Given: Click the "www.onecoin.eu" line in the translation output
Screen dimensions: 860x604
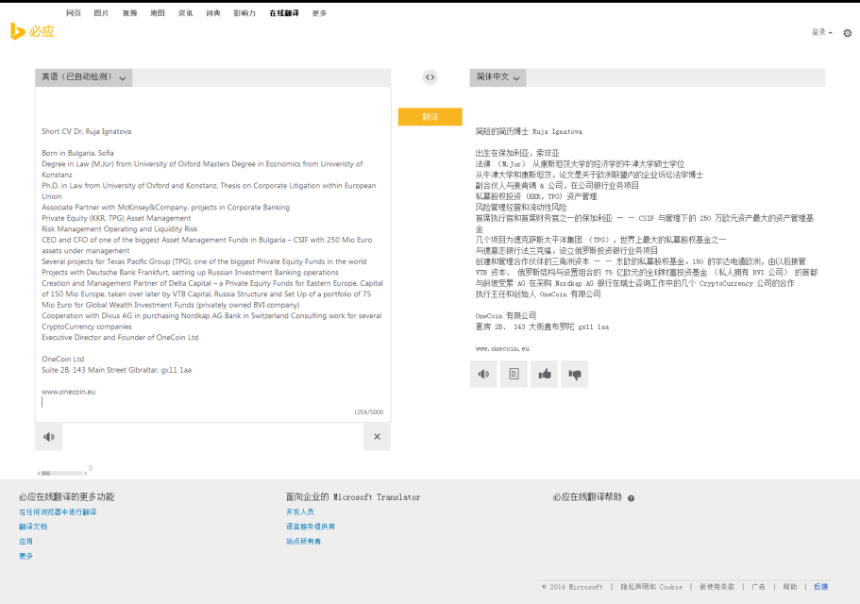Looking at the screenshot, I should (x=502, y=348).
